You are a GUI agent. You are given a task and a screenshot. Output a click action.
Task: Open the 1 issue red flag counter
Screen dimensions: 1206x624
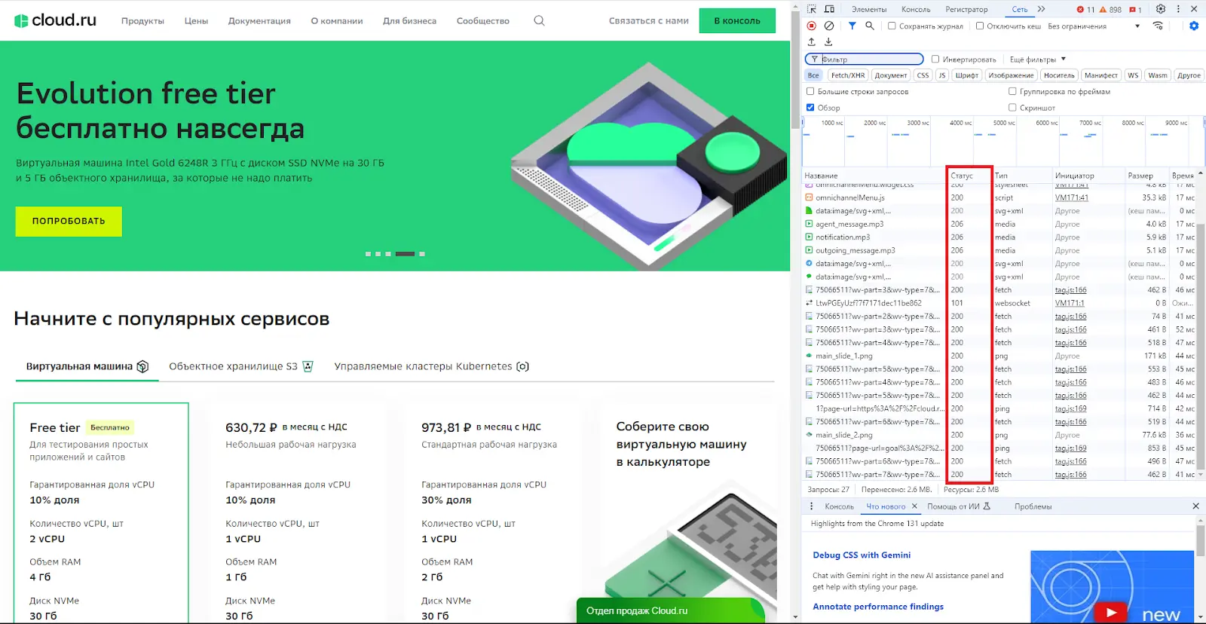[1135, 10]
